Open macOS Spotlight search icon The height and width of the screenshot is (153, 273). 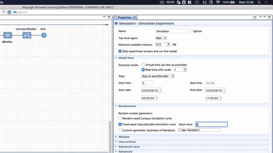(x=259, y=2)
